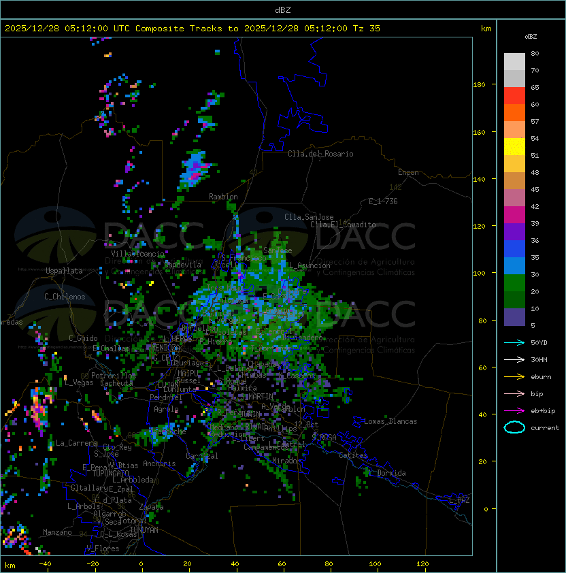Screen dimensions: 566x573
Task: Click the 'dBZ' title at top
Action: point(283,10)
